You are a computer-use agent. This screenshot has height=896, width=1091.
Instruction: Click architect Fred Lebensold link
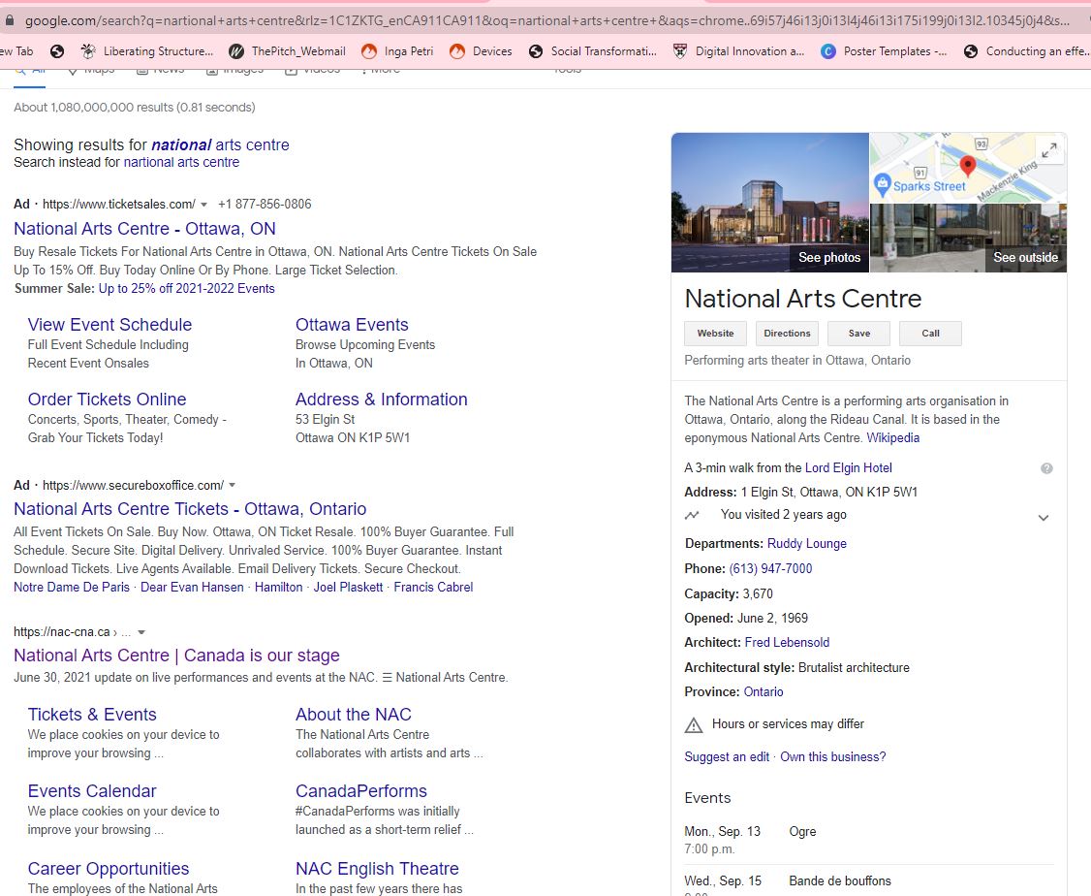pyautogui.click(x=787, y=642)
